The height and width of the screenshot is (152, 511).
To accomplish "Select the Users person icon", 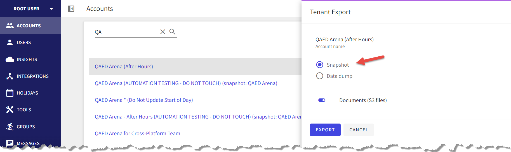I will click(10, 42).
